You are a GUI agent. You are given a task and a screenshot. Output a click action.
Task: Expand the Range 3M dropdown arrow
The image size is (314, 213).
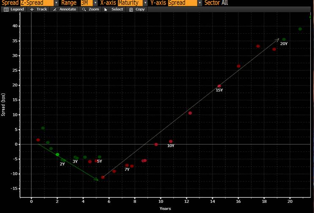coord(96,3)
